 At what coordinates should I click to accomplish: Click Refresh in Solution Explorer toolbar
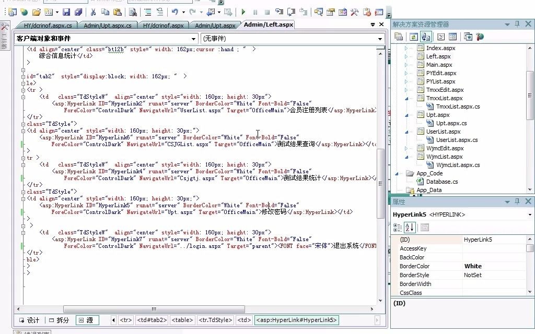coord(413,37)
